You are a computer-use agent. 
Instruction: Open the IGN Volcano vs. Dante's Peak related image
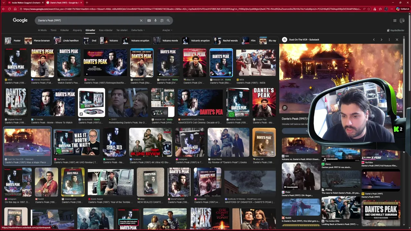coord(301,146)
